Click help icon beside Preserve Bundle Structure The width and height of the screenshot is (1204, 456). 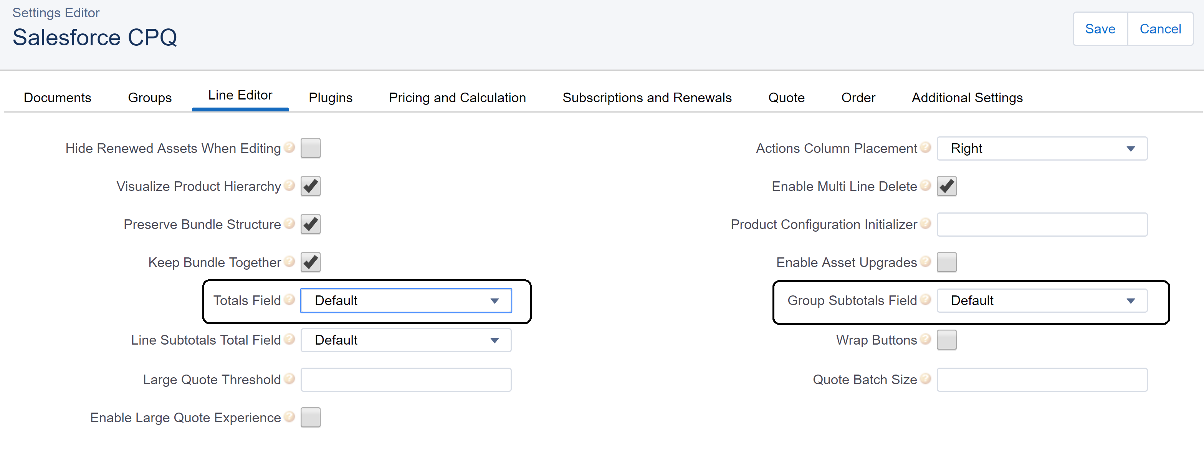(x=289, y=223)
